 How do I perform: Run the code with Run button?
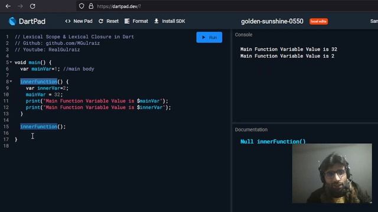pyautogui.click(x=209, y=37)
